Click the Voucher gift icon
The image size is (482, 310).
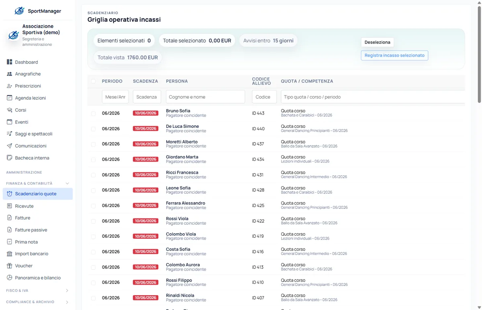pos(9,266)
